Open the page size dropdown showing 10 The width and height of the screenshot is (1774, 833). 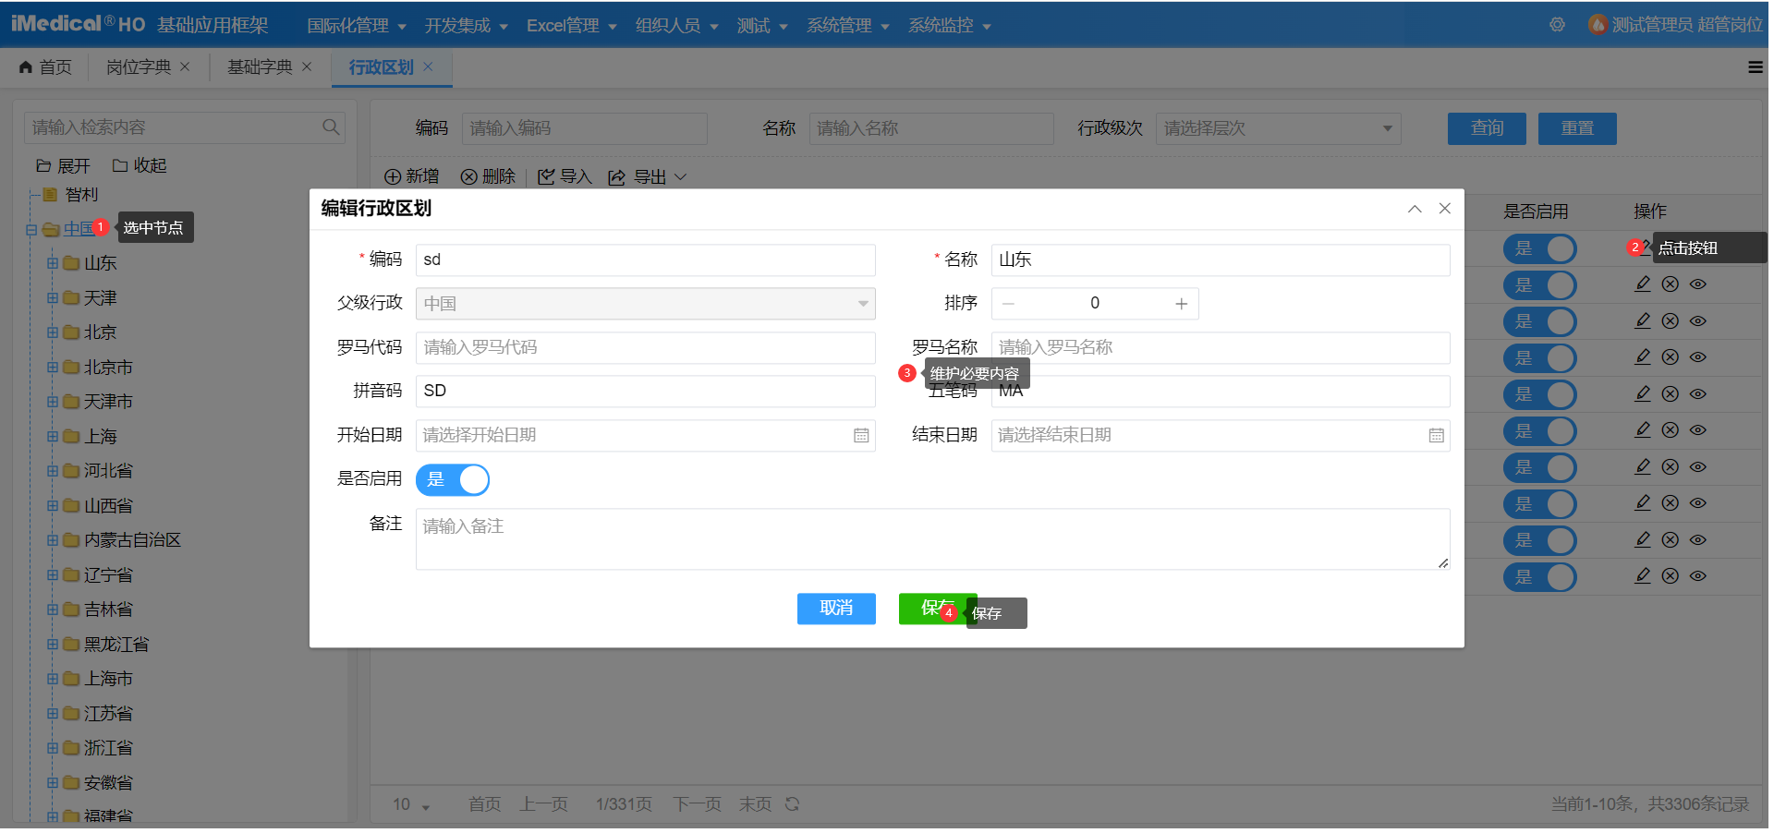[409, 804]
